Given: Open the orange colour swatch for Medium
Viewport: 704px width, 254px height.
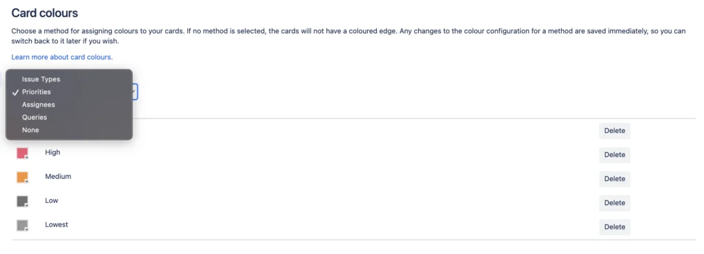Looking at the screenshot, I should (23, 178).
